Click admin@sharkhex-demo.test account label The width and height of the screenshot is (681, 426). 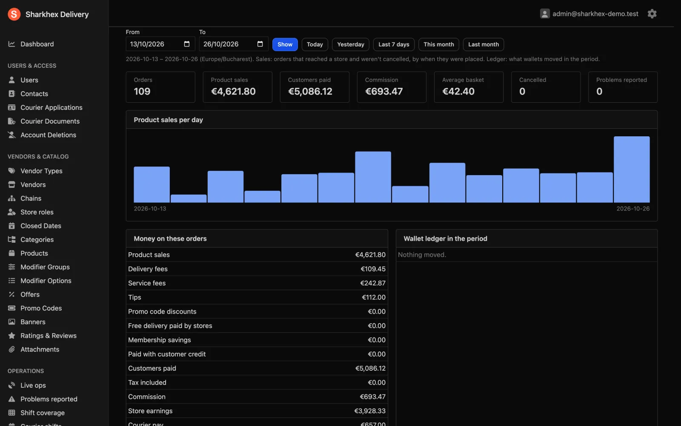(595, 14)
